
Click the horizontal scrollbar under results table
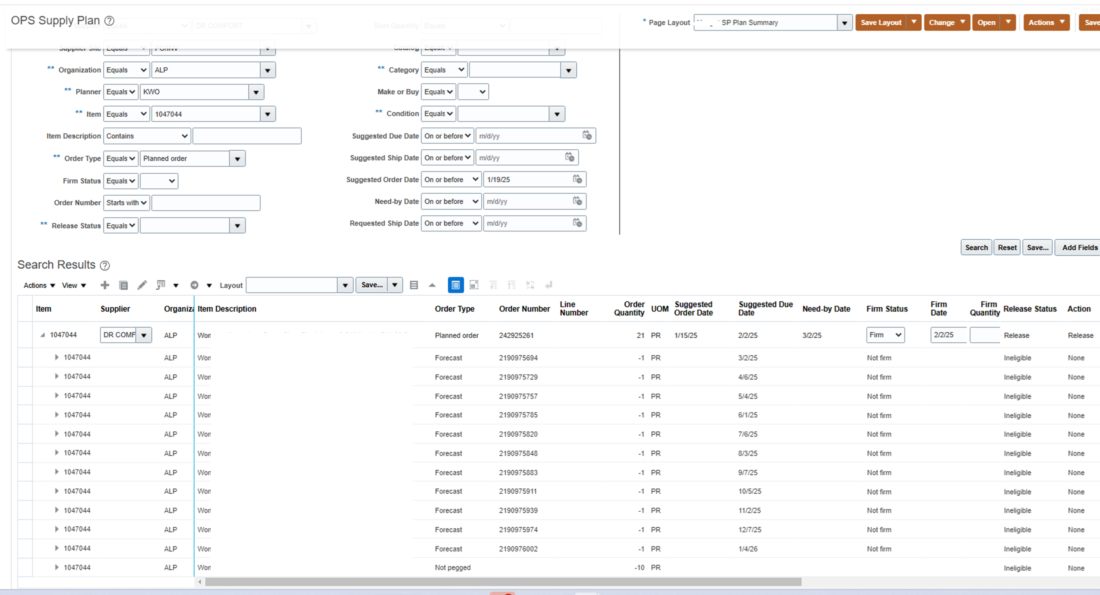coord(503,582)
